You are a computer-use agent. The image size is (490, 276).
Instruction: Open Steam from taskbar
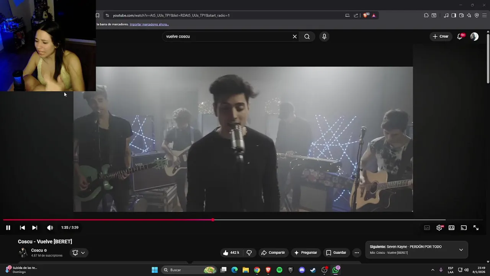pyautogui.click(x=313, y=270)
